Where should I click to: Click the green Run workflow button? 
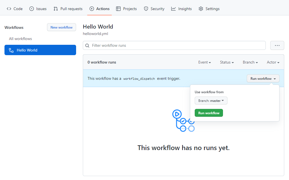pyautogui.click(x=209, y=113)
